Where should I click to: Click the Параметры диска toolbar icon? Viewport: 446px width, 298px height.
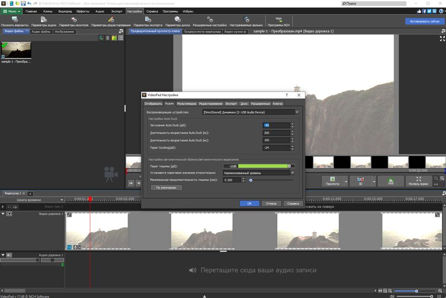(x=177, y=20)
